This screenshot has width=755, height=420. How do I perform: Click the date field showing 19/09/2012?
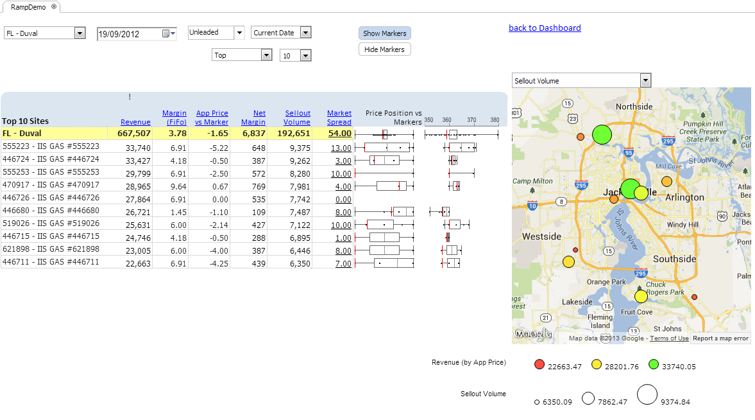click(129, 34)
